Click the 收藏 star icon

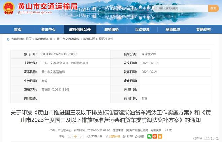(136, 136)
